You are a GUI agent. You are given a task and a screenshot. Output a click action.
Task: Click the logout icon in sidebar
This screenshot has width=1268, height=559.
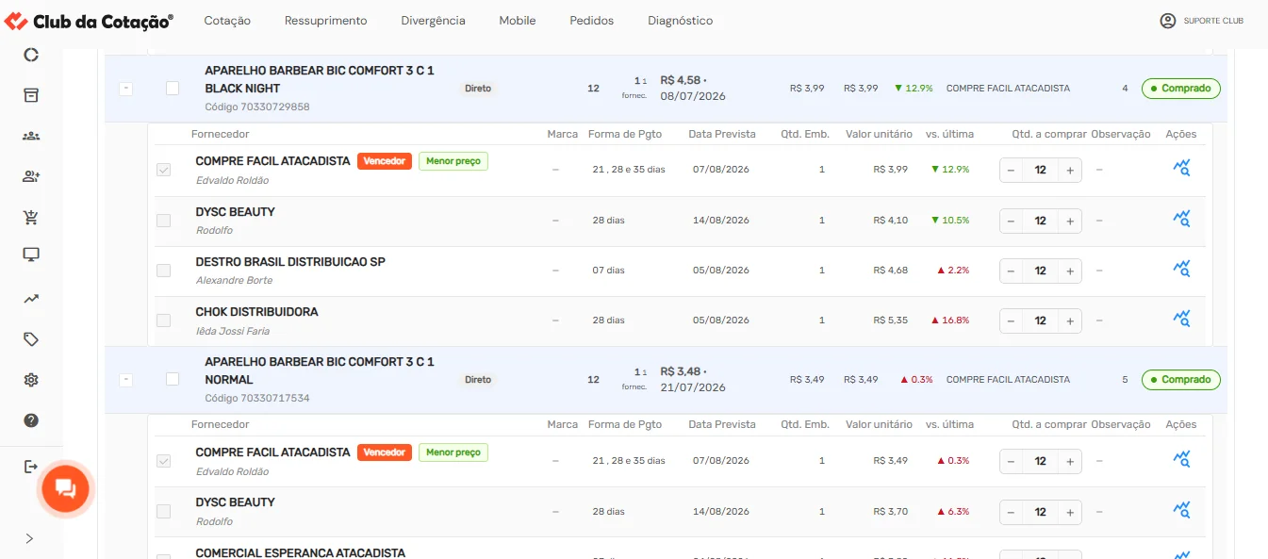click(31, 467)
